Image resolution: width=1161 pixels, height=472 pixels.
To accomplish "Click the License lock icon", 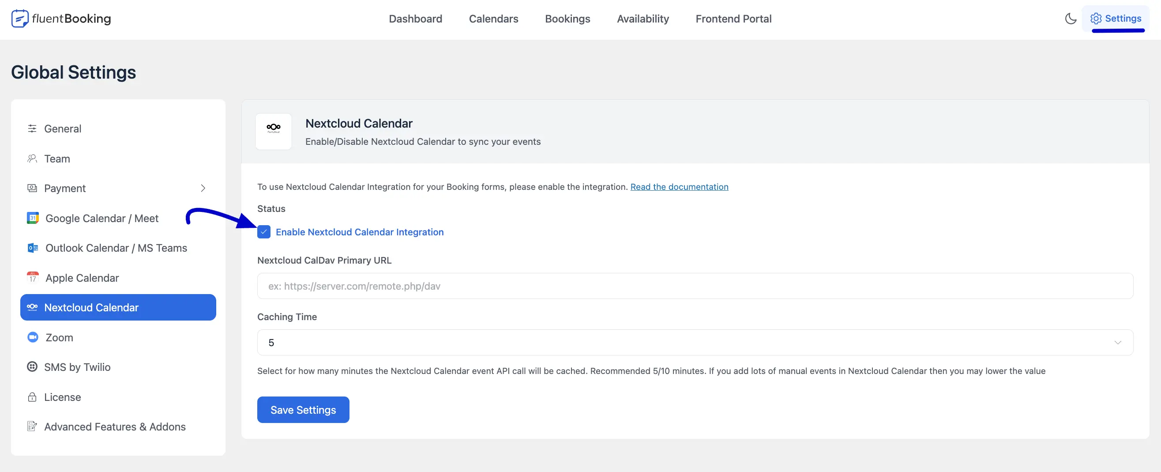I will (32, 397).
